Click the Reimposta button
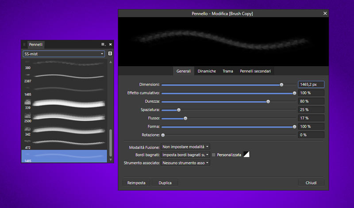The width and height of the screenshot is (354, 208). (136, 183)
